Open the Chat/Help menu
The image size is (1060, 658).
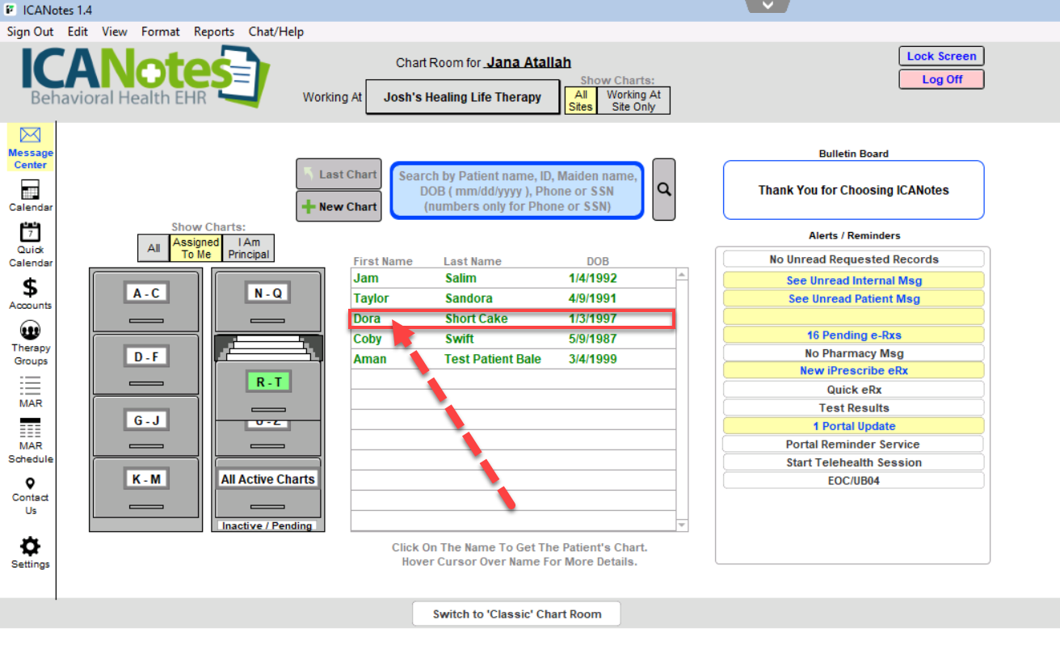(276, 32)
